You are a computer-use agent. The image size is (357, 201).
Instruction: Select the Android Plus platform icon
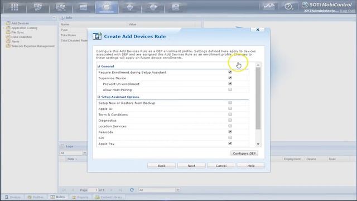[153, 7]
